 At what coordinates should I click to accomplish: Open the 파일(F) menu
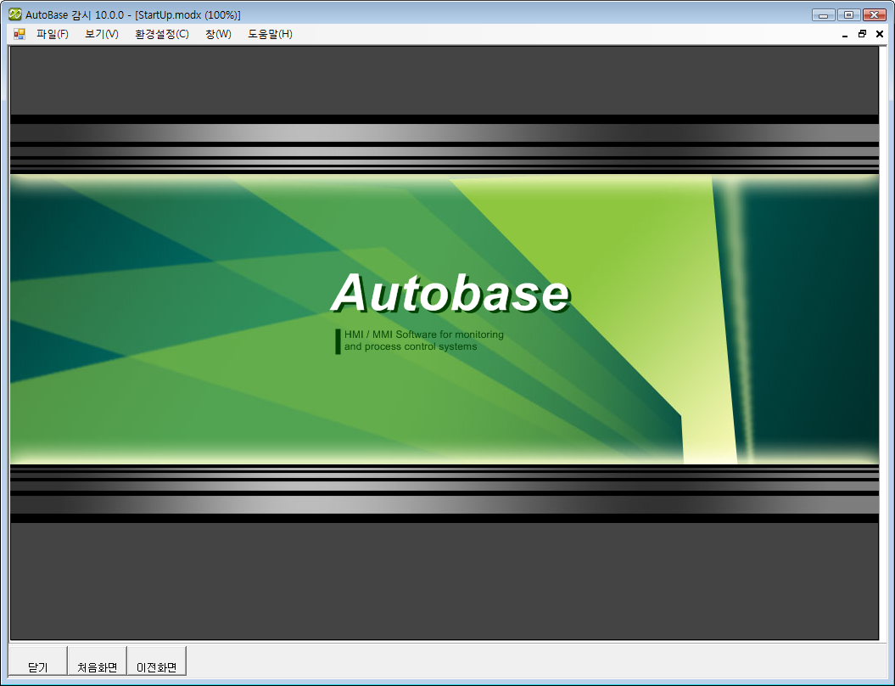pyautogui.click(x=52, y=34)
